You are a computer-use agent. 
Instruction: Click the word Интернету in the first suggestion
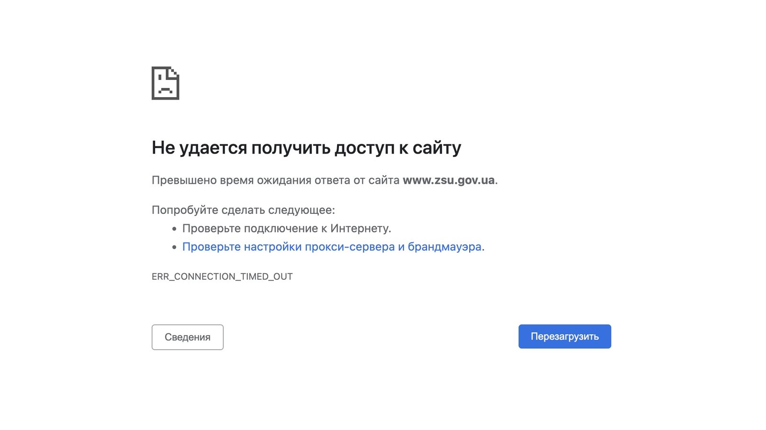tap(360, 229)
